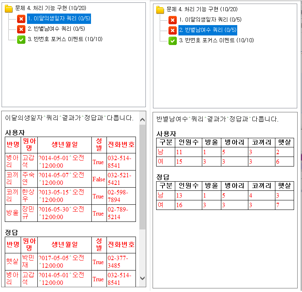The width and height of the screenshot is (302, 292).
Task: Click red X beside unselected 반별남여수 쿼리, left tree
Action: (21, 29)
